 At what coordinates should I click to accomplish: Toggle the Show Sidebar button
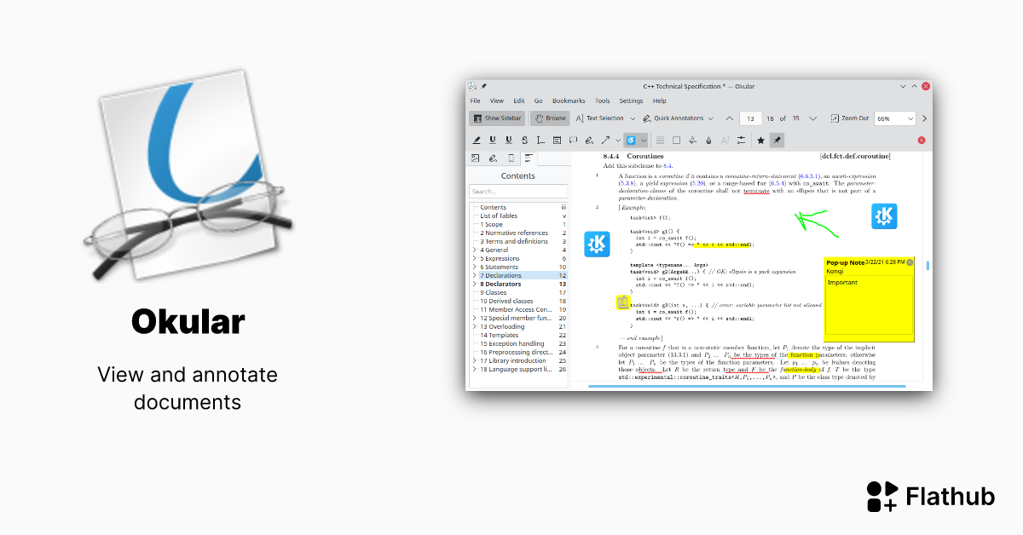click(x=497, y=118)
